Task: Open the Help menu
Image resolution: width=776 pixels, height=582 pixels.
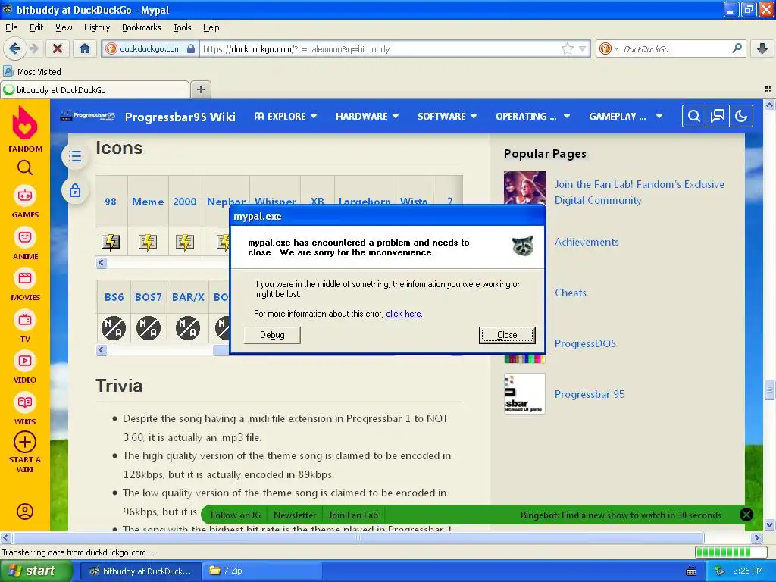Action: coord(211,27)
